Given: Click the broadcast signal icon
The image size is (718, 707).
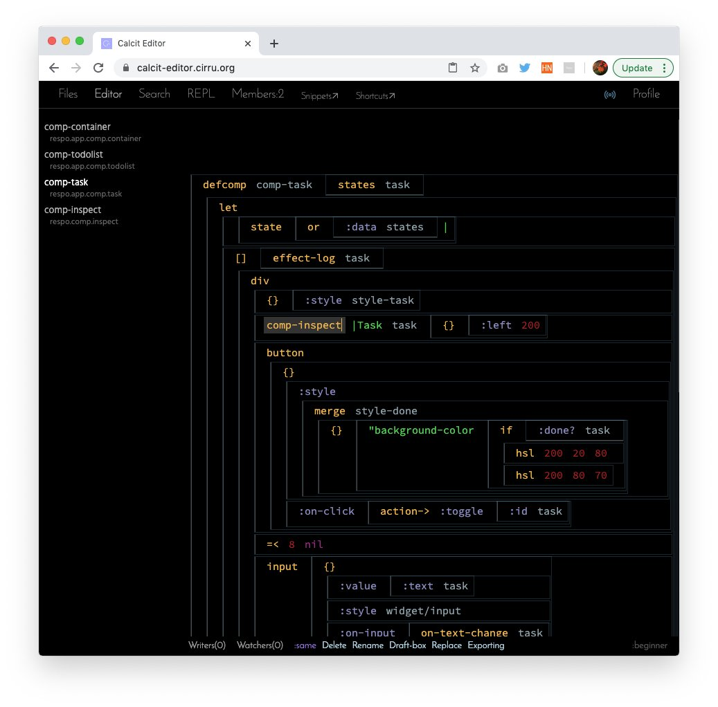Looking at the screenshot, I should click(x=610, y=95).
